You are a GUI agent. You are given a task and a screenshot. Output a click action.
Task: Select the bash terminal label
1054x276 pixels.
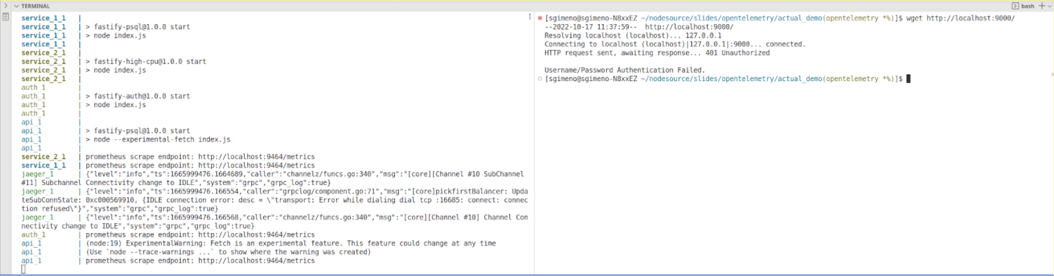pyautogui.click(x=1027, y=6)
